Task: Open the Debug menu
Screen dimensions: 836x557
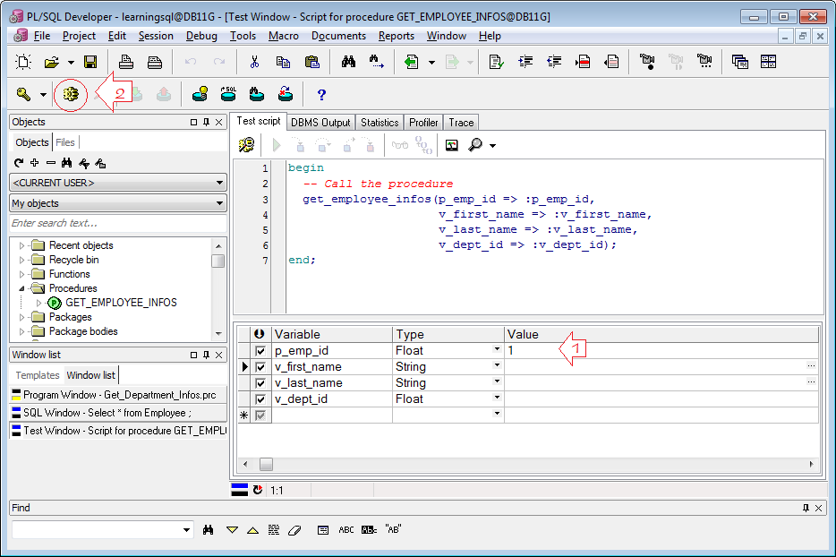Action: coord(201,36)
